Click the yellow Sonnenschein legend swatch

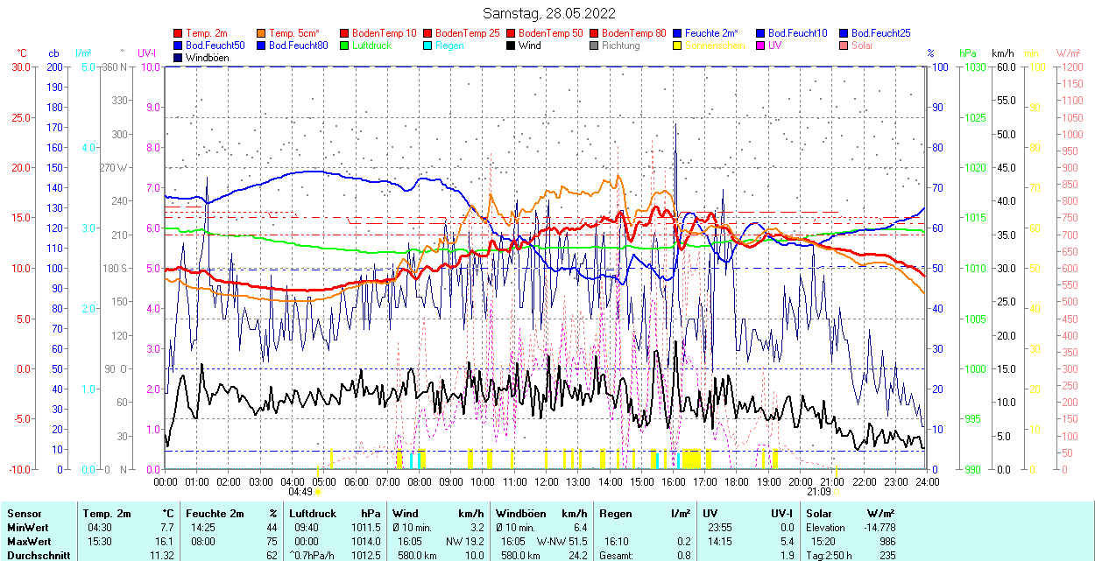pos(678,46)
